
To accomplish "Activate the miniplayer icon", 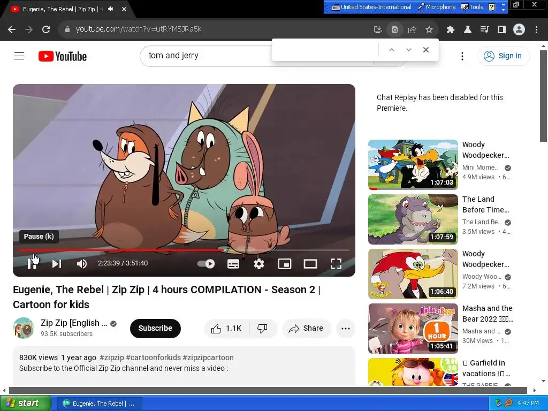I will point(285,264).
